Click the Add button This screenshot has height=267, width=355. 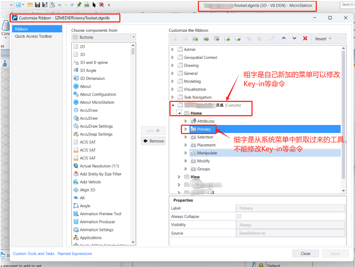tap(153, 131)
